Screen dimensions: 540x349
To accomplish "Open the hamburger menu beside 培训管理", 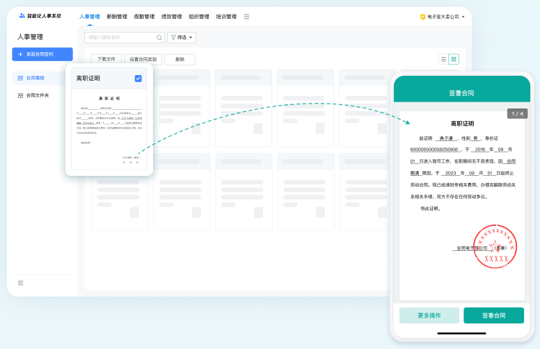I will coord(246,17).
